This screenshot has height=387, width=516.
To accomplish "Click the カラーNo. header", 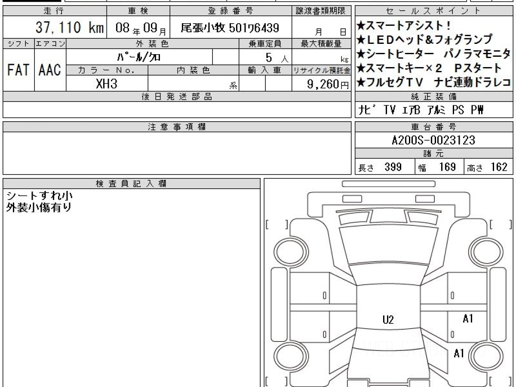I will tap(107, 70).
